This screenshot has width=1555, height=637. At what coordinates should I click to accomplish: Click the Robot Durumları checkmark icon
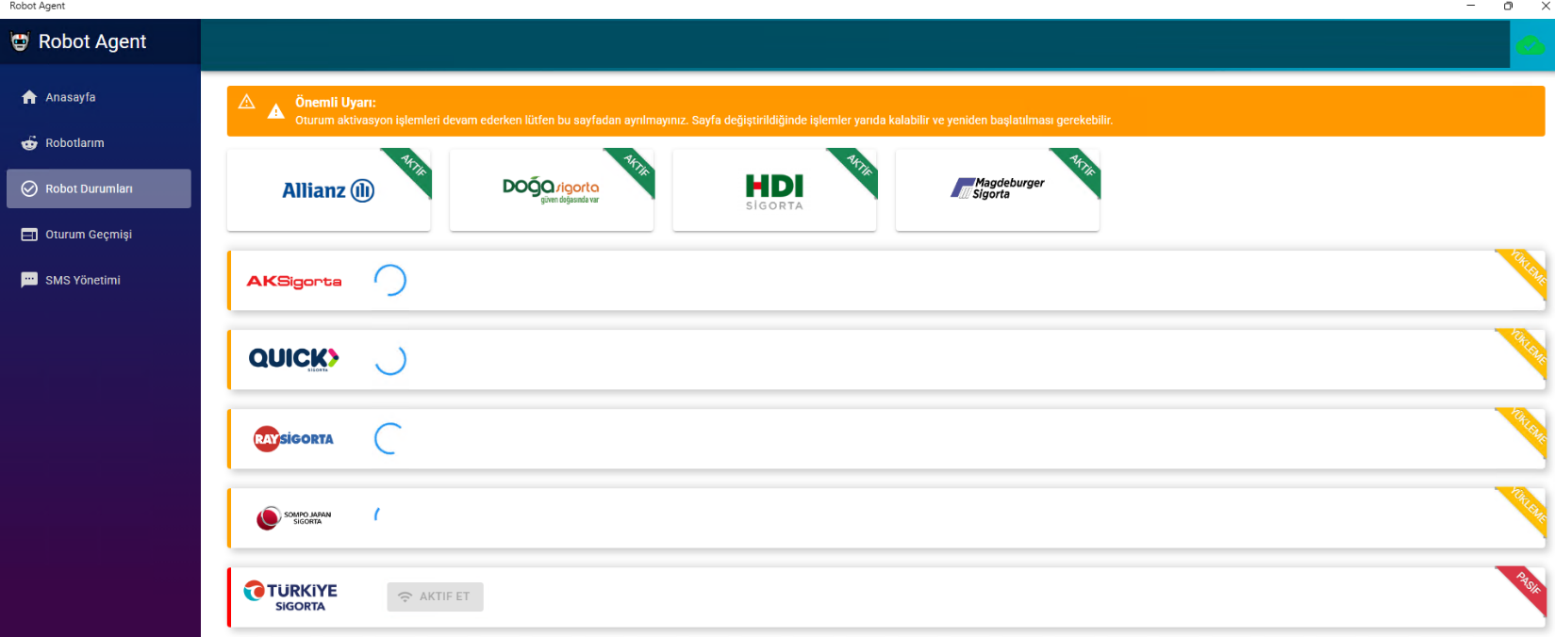point(29,188)
